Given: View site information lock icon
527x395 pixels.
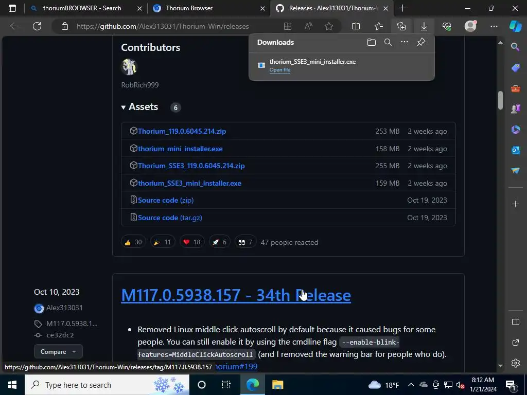Looking at the screenshot, I should click(x=65, y=26).
